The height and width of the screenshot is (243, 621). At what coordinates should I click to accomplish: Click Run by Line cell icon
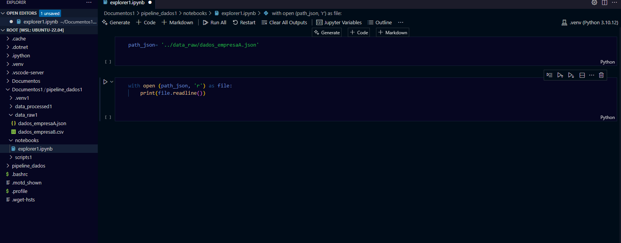549,75
